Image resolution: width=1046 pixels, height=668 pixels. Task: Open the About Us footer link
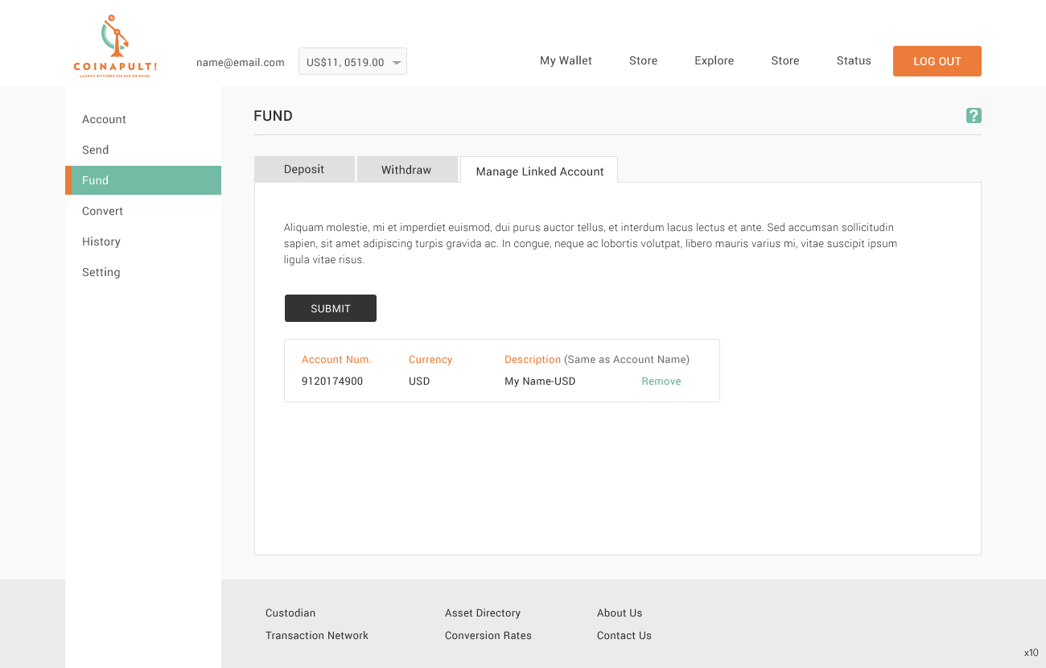click(620, 612)
